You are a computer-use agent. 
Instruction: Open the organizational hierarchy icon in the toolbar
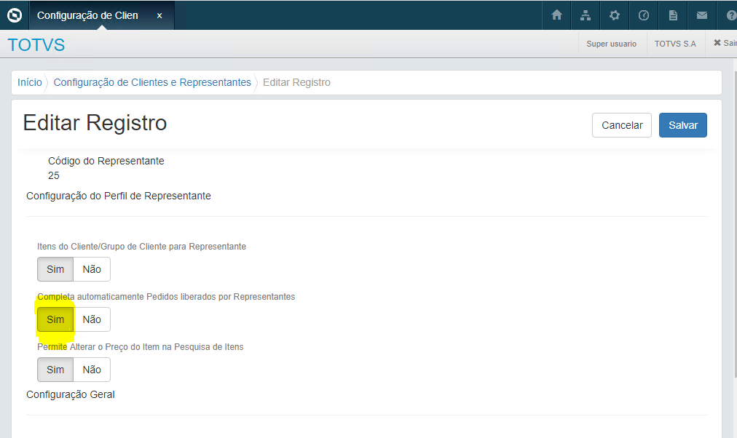coord(586,15)
